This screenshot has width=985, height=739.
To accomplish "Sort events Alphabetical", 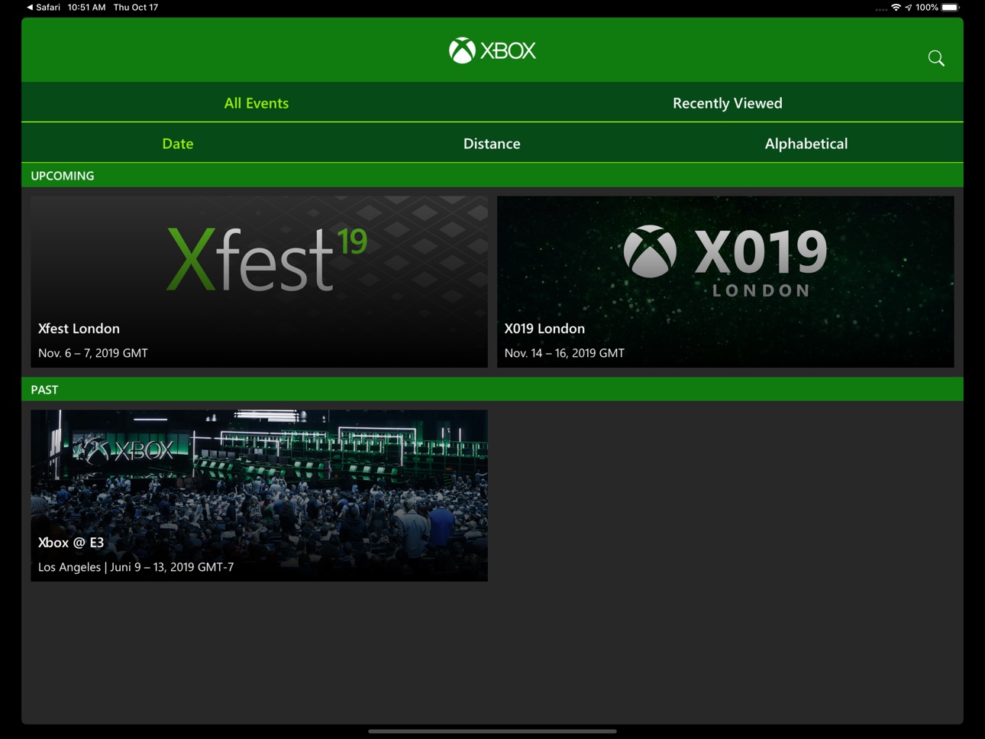I will pos(806,143).
